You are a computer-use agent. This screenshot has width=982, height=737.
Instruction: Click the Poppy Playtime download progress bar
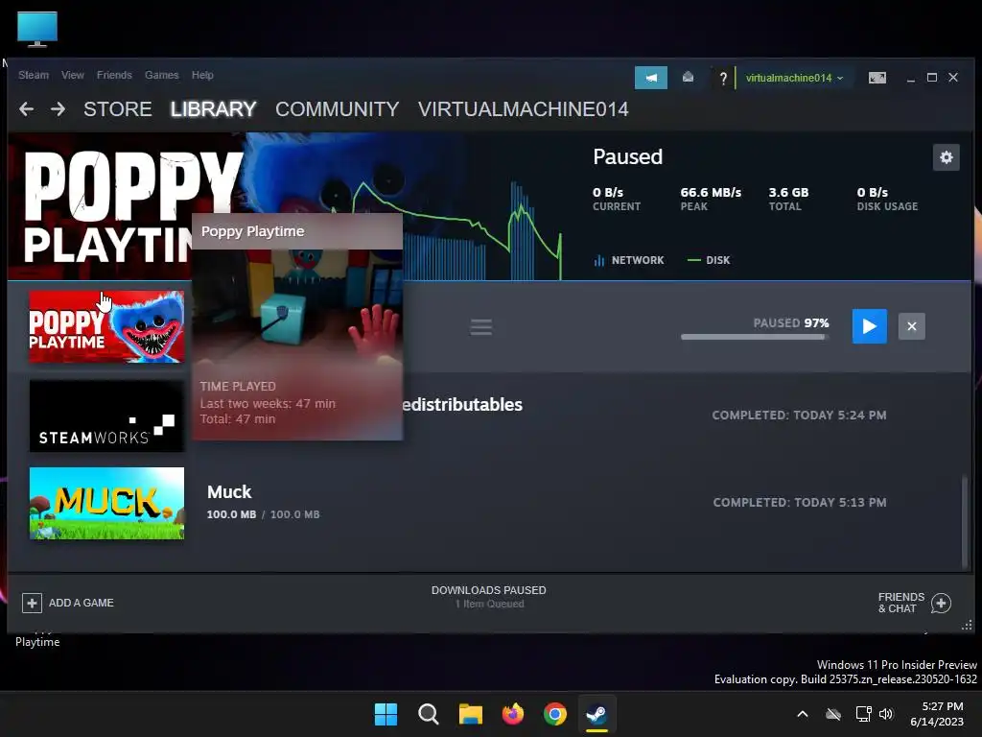coord(755,337)
